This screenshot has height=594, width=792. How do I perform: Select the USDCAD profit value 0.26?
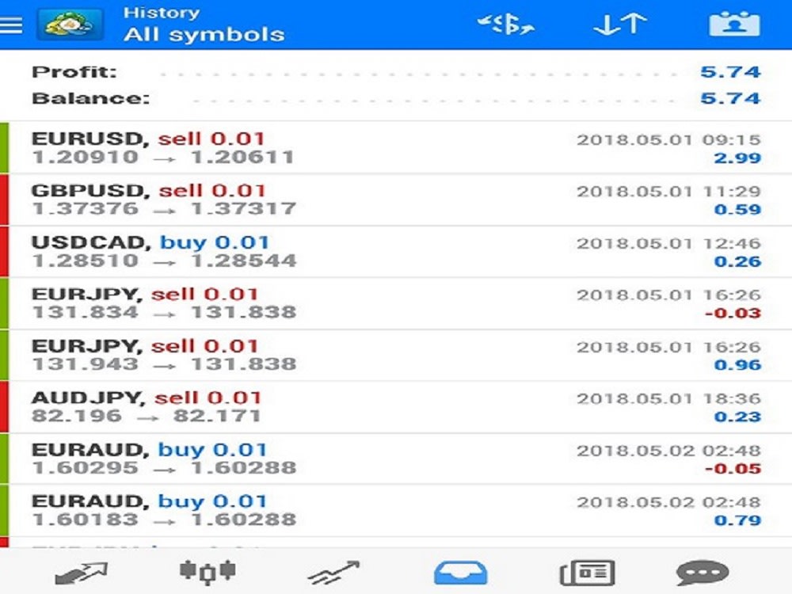click(737, 261)
